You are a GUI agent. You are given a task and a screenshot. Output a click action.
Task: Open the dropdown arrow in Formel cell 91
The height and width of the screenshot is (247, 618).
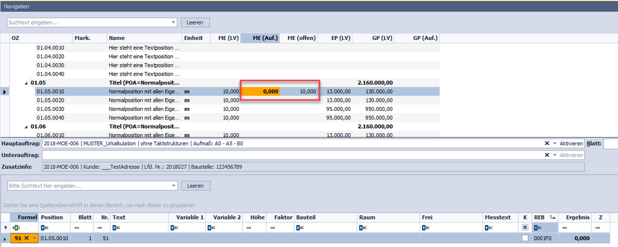click(34, 238)
